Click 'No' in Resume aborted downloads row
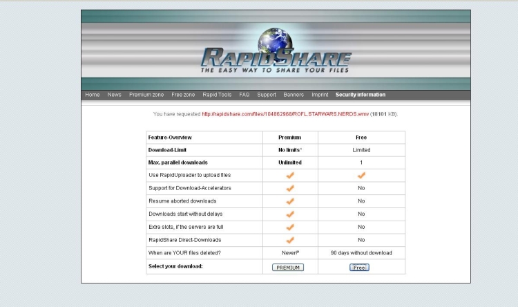The height and width of the screenshot is (307, 518). pos(361,201)
